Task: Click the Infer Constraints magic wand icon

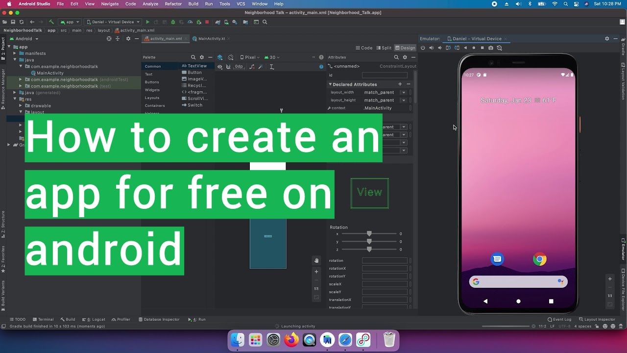Action: tap(261, 67)
